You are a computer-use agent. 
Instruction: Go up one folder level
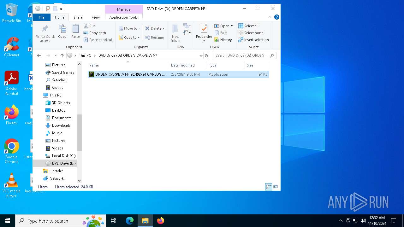[x=62, y=55]
